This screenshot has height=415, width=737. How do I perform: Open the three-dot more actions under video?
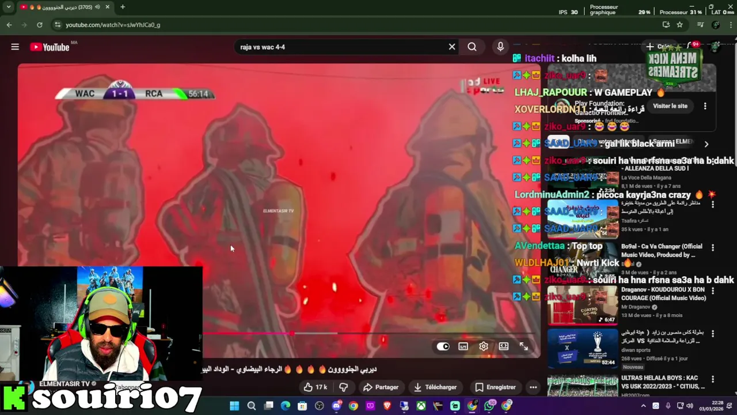(x=533, y=387)
